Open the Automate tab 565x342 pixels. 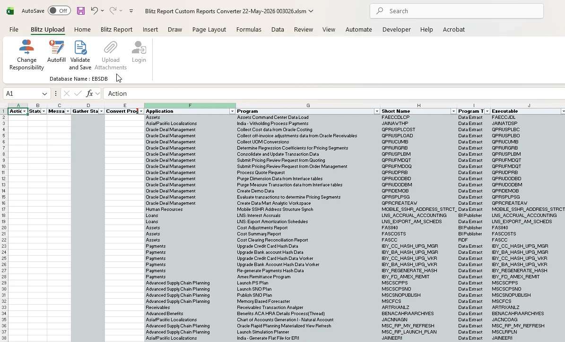tap(358, 30)
